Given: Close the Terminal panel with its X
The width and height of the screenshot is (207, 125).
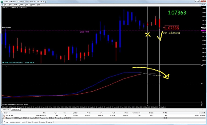Looking at the screenshot, I should [2, 112].
